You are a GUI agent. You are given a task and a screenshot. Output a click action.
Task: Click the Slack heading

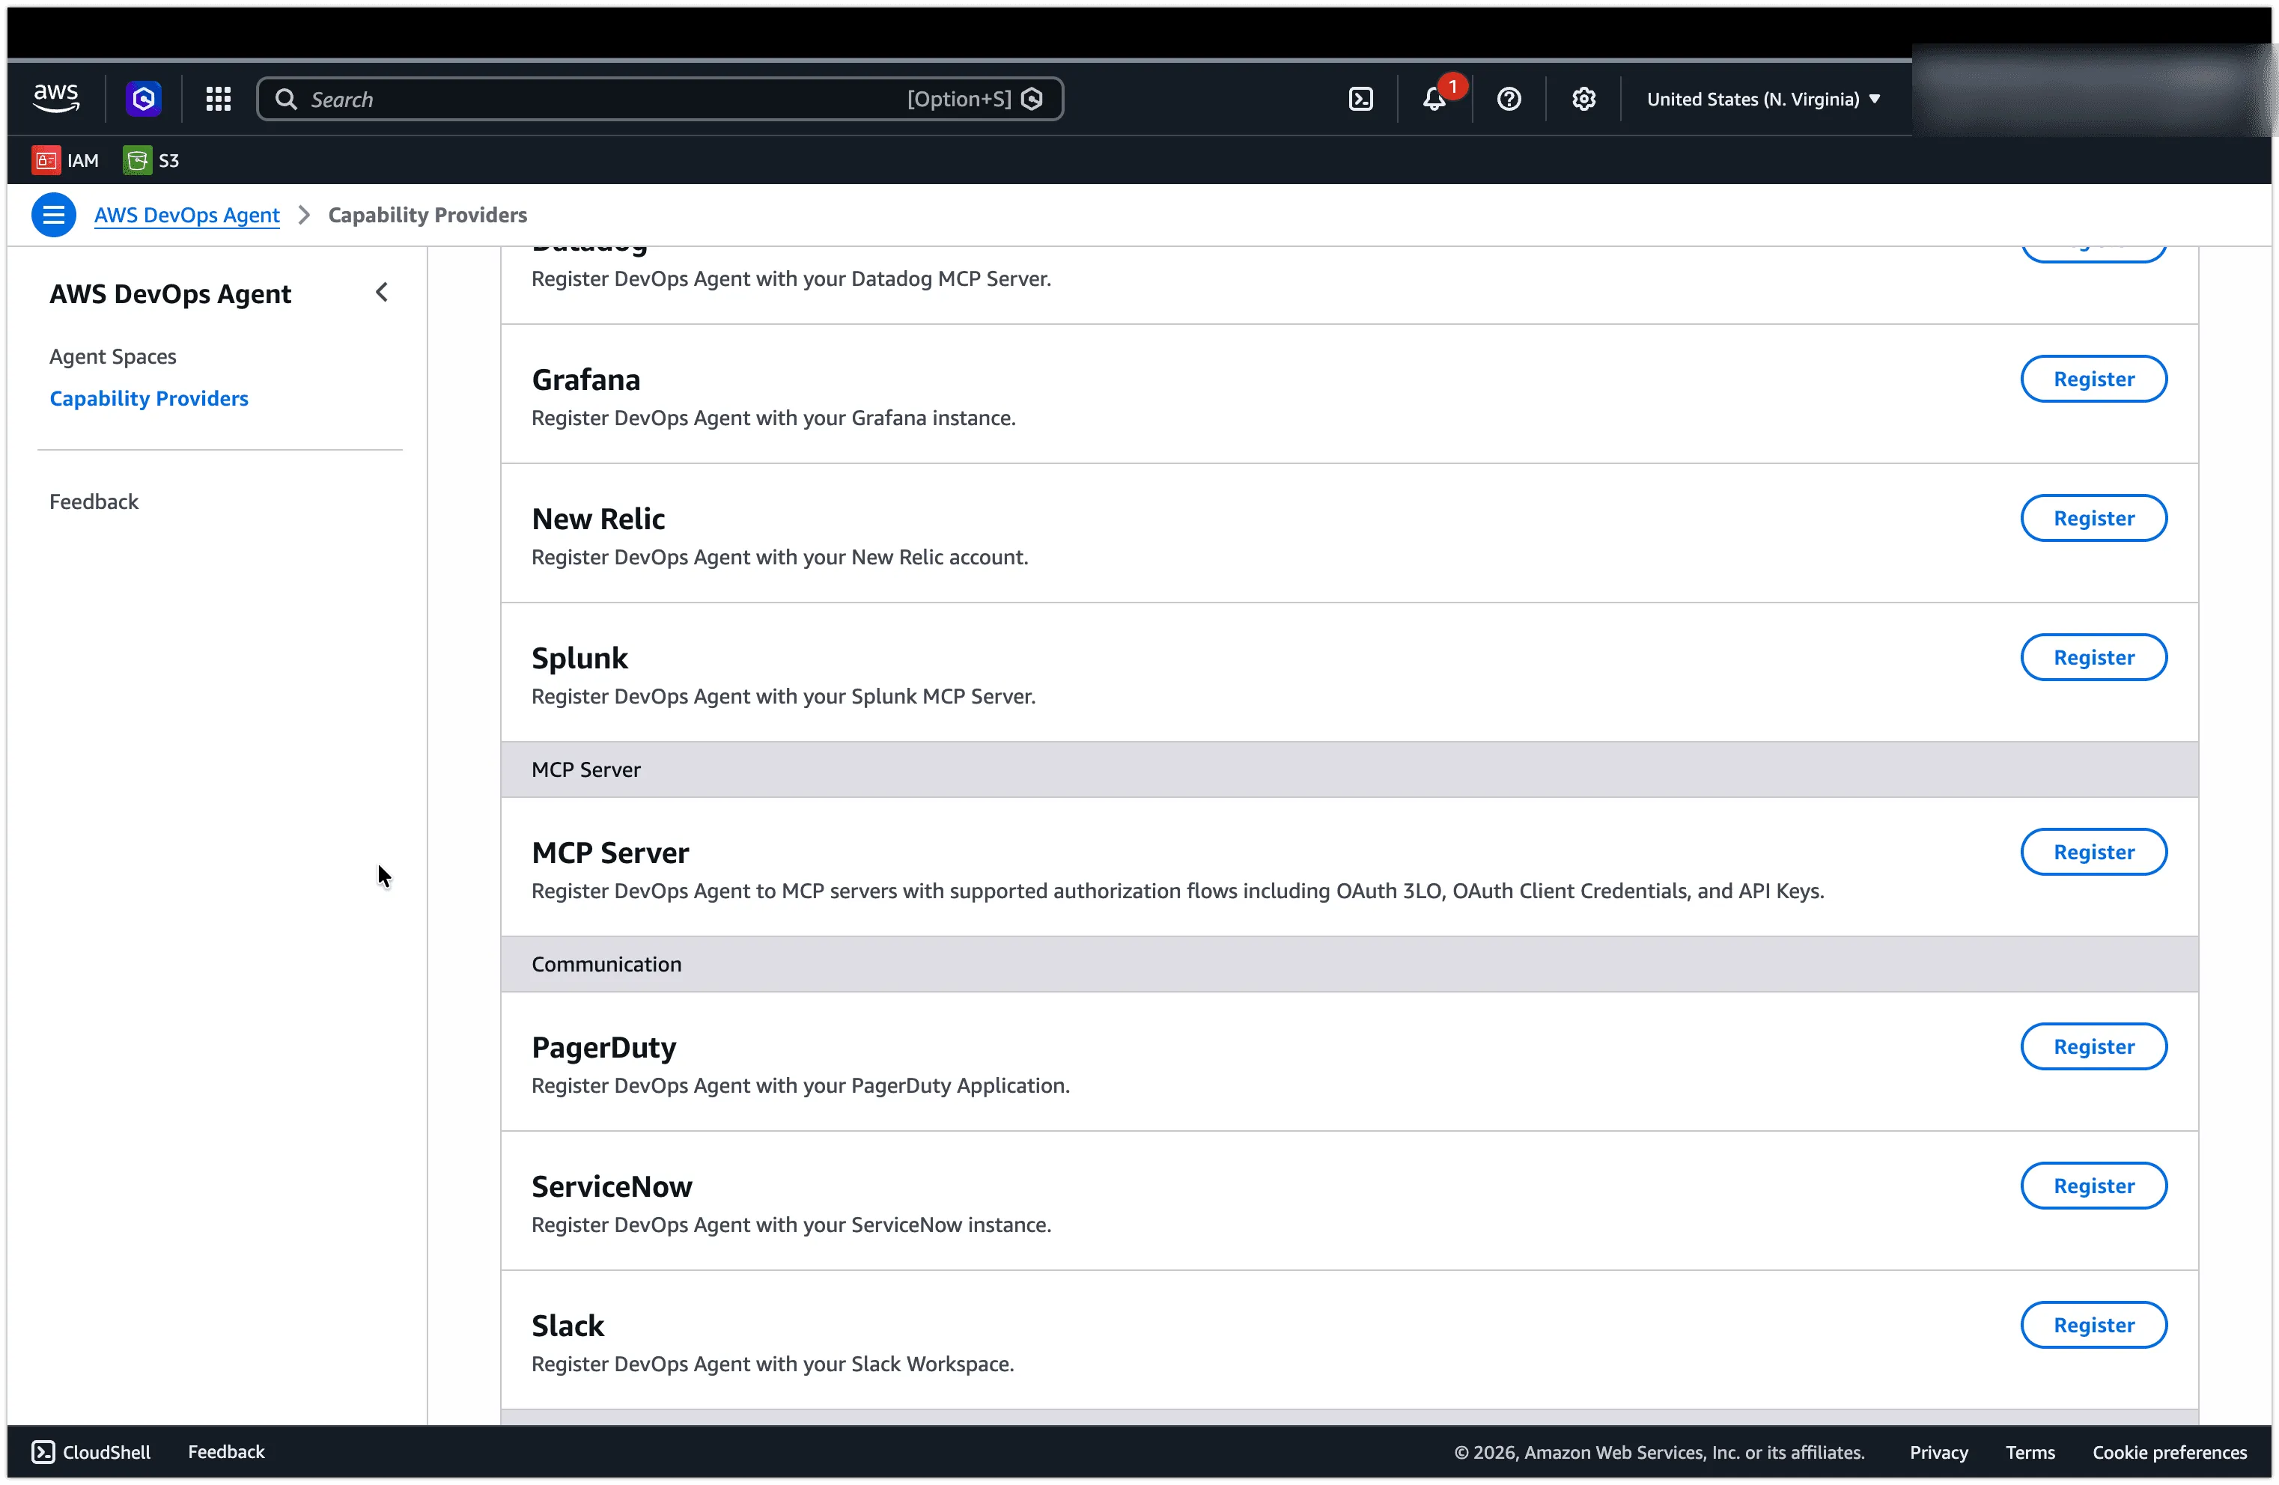pyautogui.click(x=568, y=1326)
